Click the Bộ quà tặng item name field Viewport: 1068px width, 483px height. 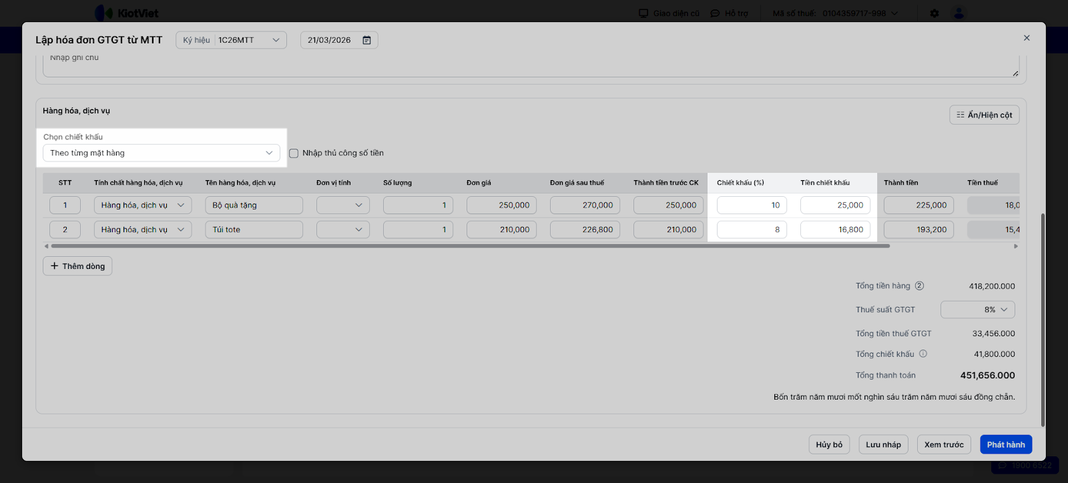point(254,205)
